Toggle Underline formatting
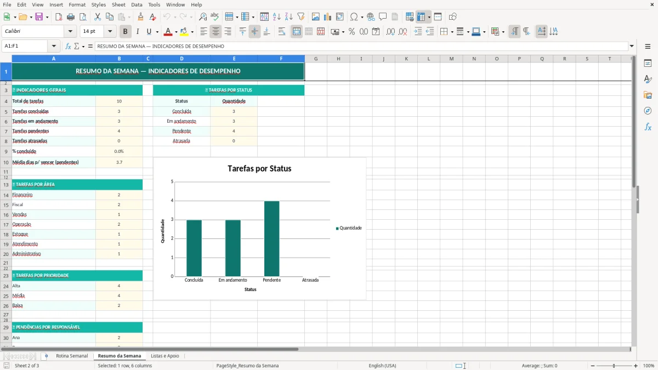The height and width of the screenshot is (370, 658). click(149, 32)
